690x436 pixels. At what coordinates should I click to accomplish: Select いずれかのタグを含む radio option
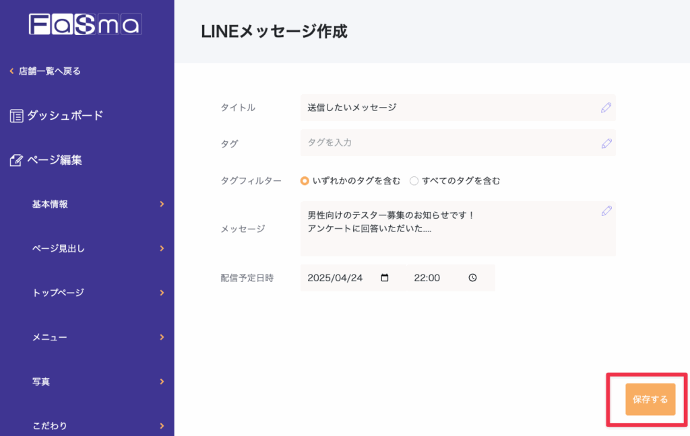pos(305,180)
